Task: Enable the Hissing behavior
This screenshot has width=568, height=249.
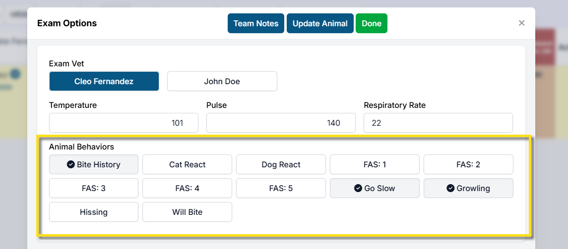Action: pos(94,212)
